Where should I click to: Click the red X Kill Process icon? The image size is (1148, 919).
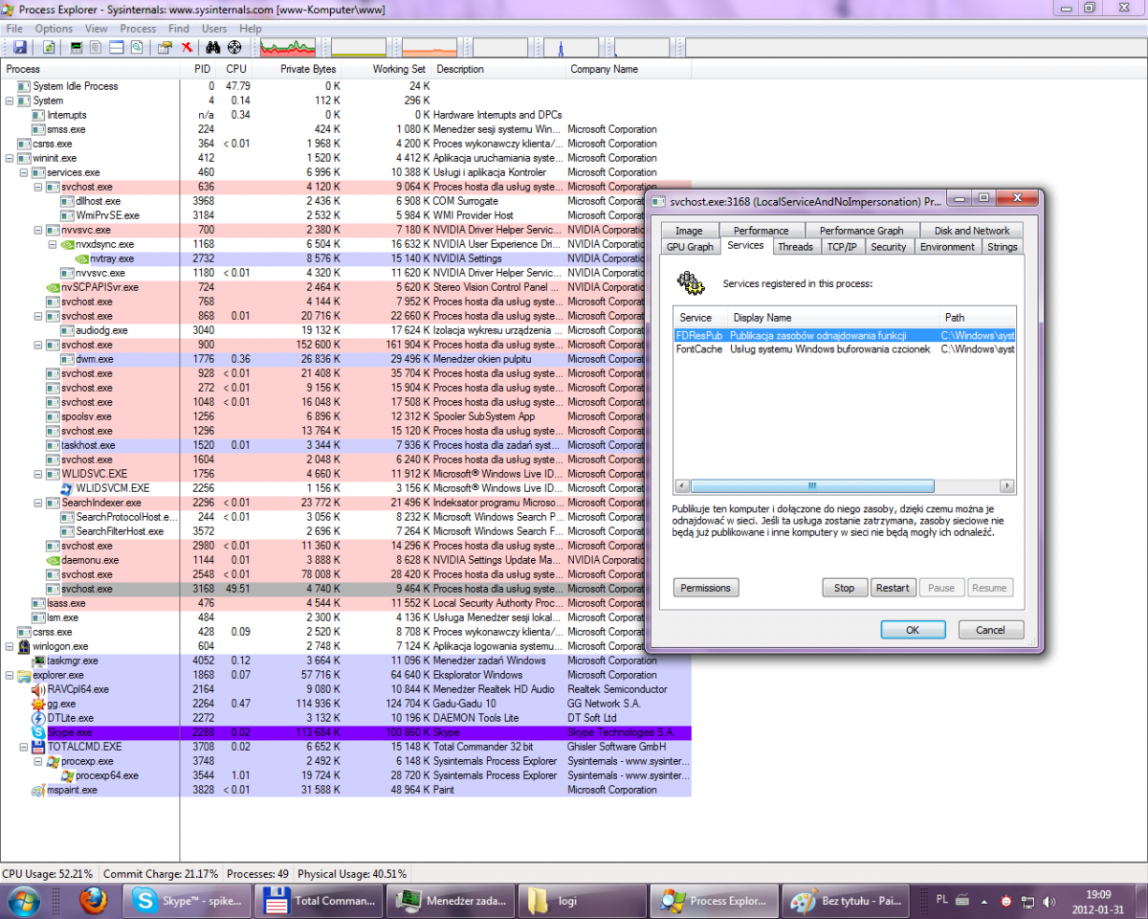(x=187, y=47)
